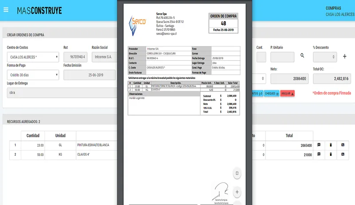Delete the row totaling 2065400 with trash icon
Image resolution: width=355 pixels, height=205 pixels.
point(331,145)
